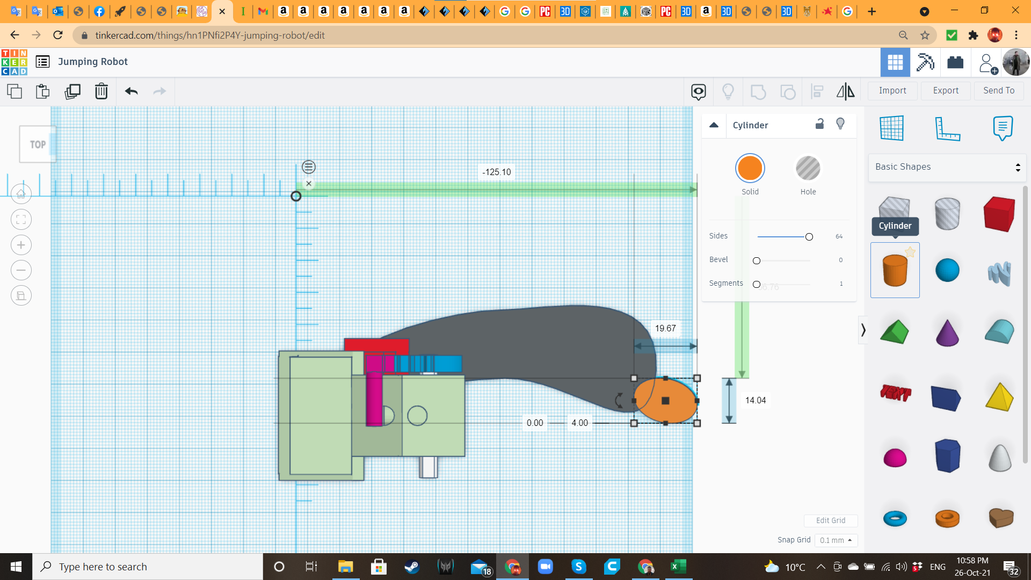The width and height of the screenshot is (1031, 580).
Task: Switch the Cylinder from Solid to Hole
Action: coord(808,168)
